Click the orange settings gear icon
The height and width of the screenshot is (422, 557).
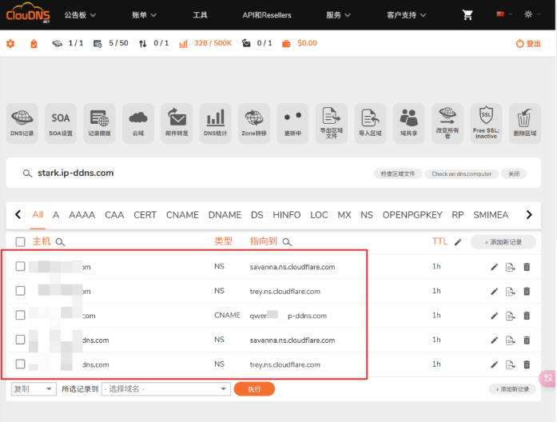pos(10,44)
